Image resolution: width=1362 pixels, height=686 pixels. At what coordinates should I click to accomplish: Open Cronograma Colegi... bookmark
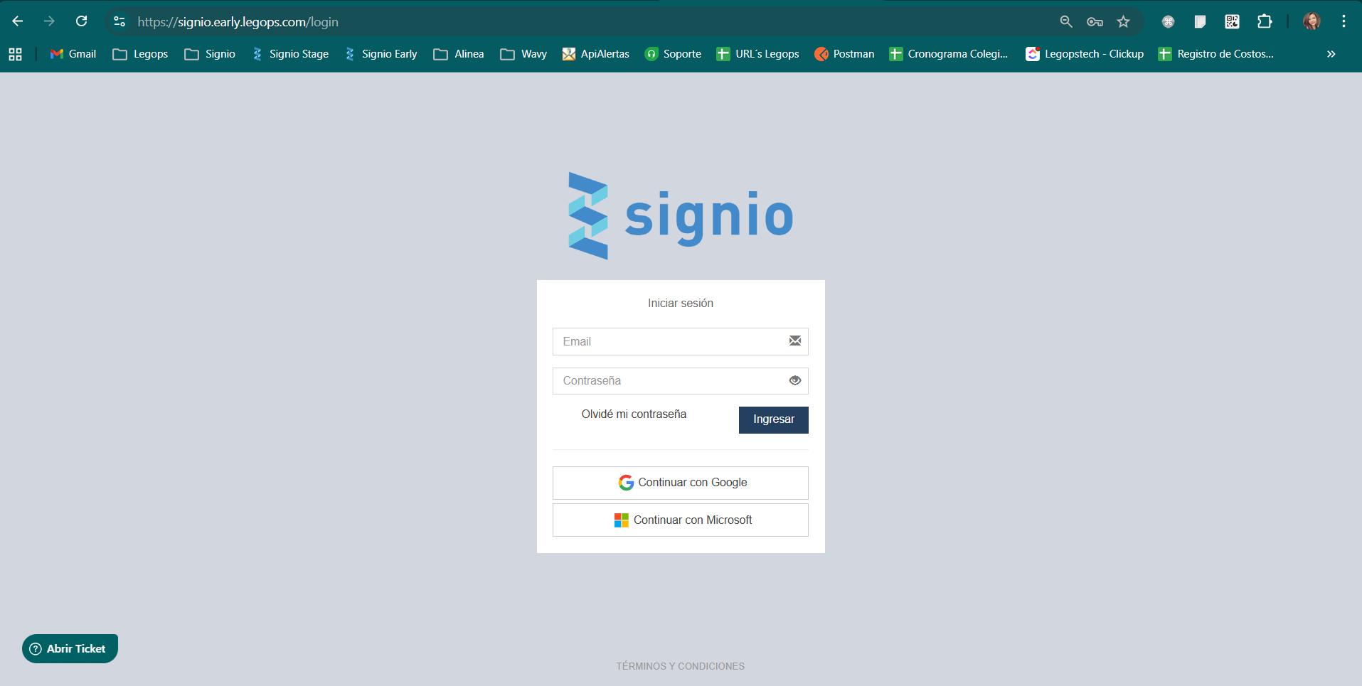pos(949,54)
